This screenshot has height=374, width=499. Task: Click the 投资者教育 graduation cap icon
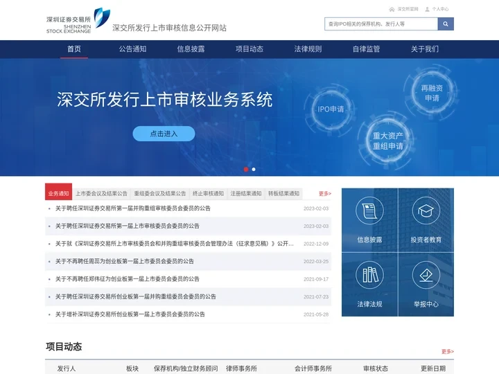coord(426,211)
